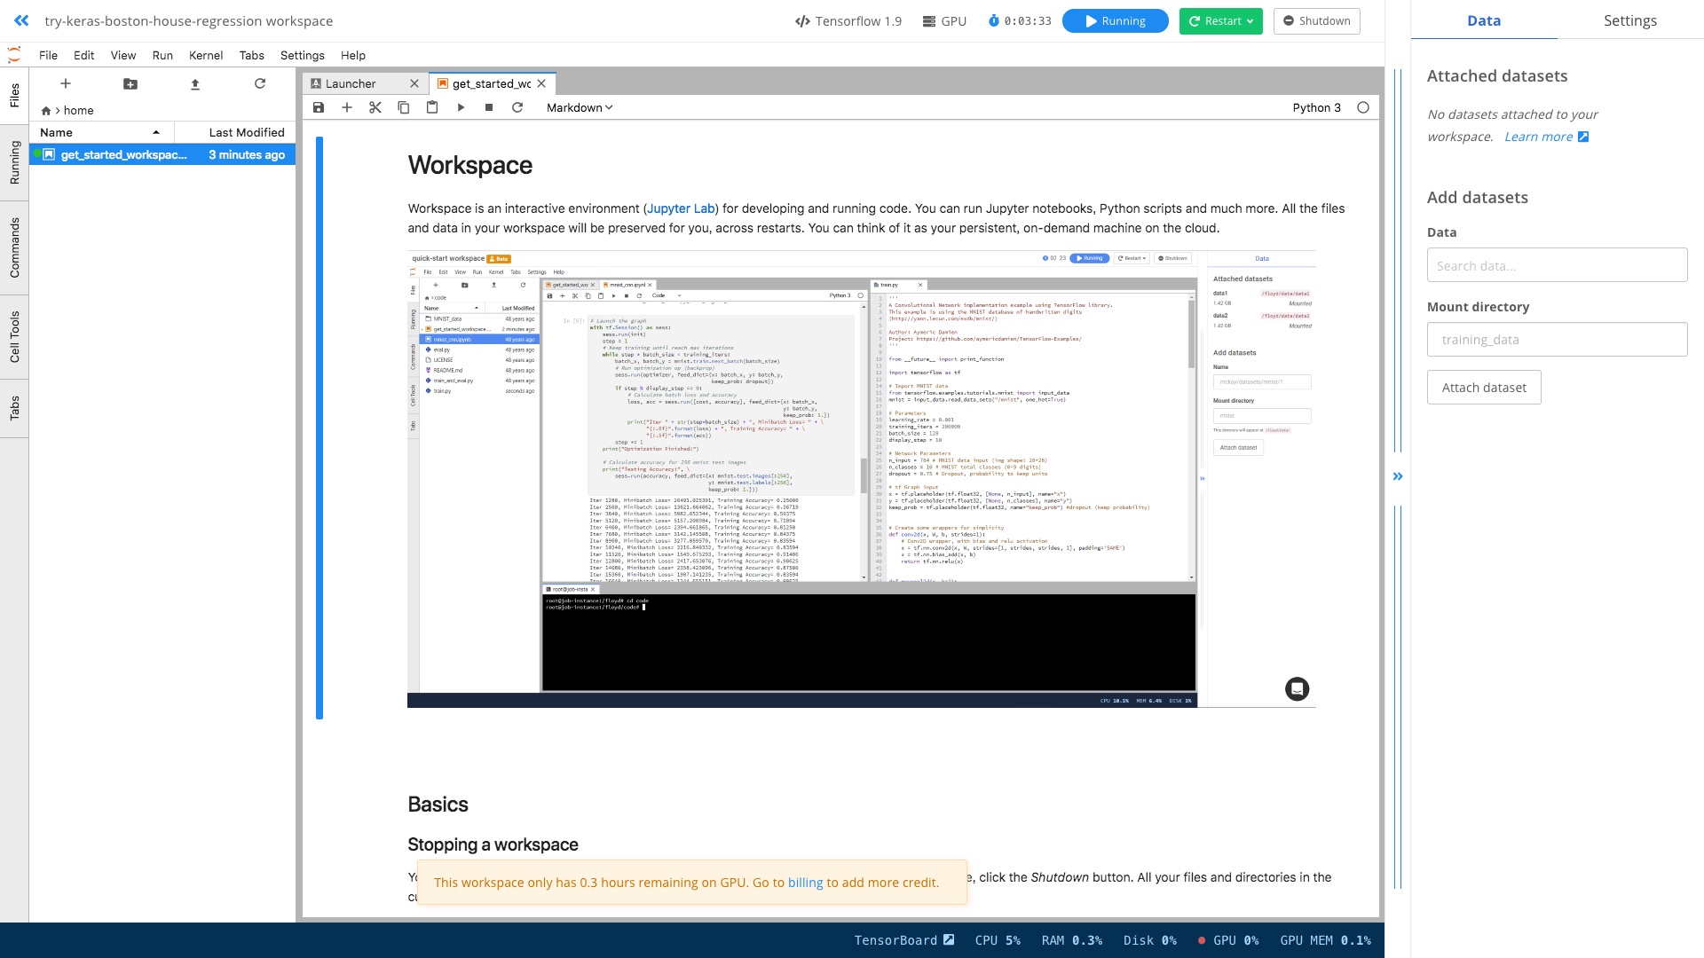Collapse the right data panel
Image resolution: width=1704 pixels, height=958 pixels.
(x=1398, y=476)
